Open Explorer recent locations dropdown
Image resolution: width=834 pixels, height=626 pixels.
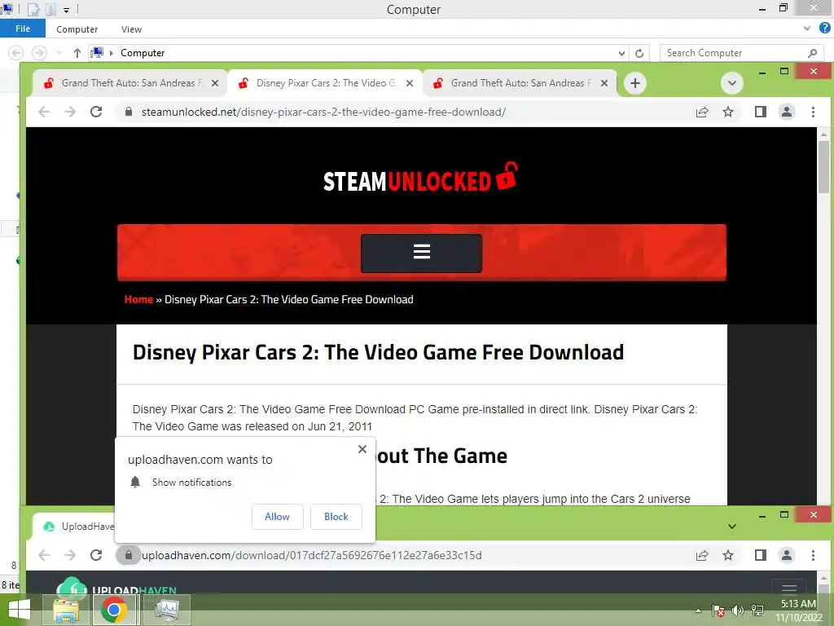pyautogui.click(x=59, y=53)
